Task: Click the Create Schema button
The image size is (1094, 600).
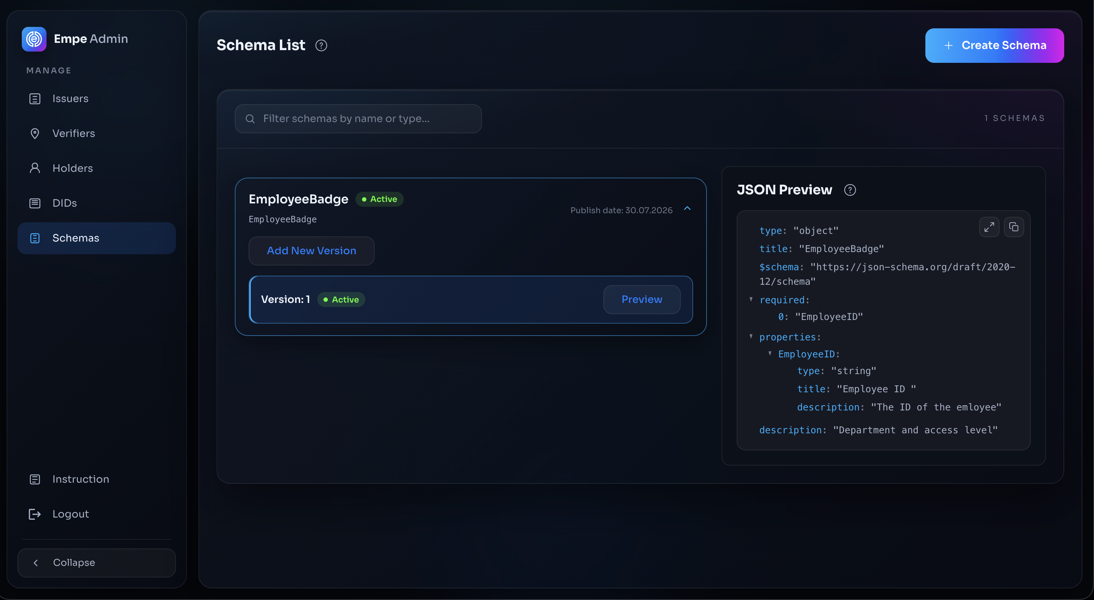Action: (994, 45)
